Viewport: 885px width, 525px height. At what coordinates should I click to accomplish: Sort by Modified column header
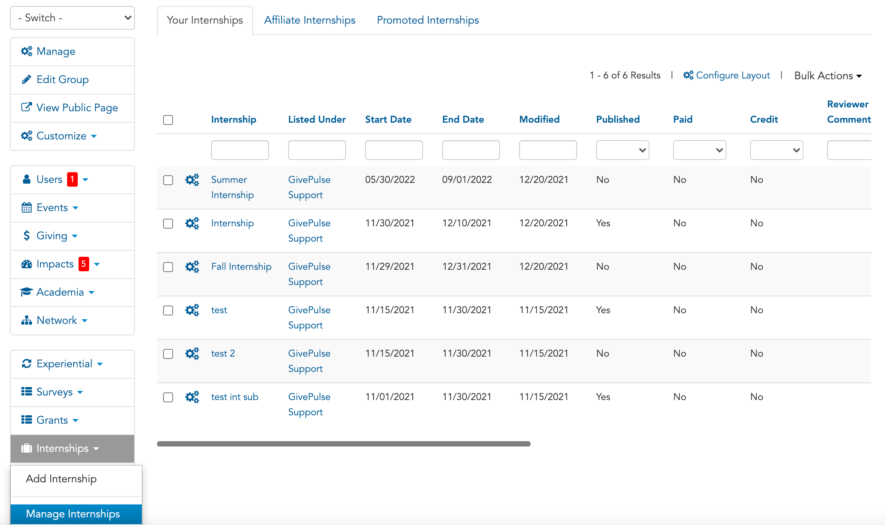pos(539,120)
